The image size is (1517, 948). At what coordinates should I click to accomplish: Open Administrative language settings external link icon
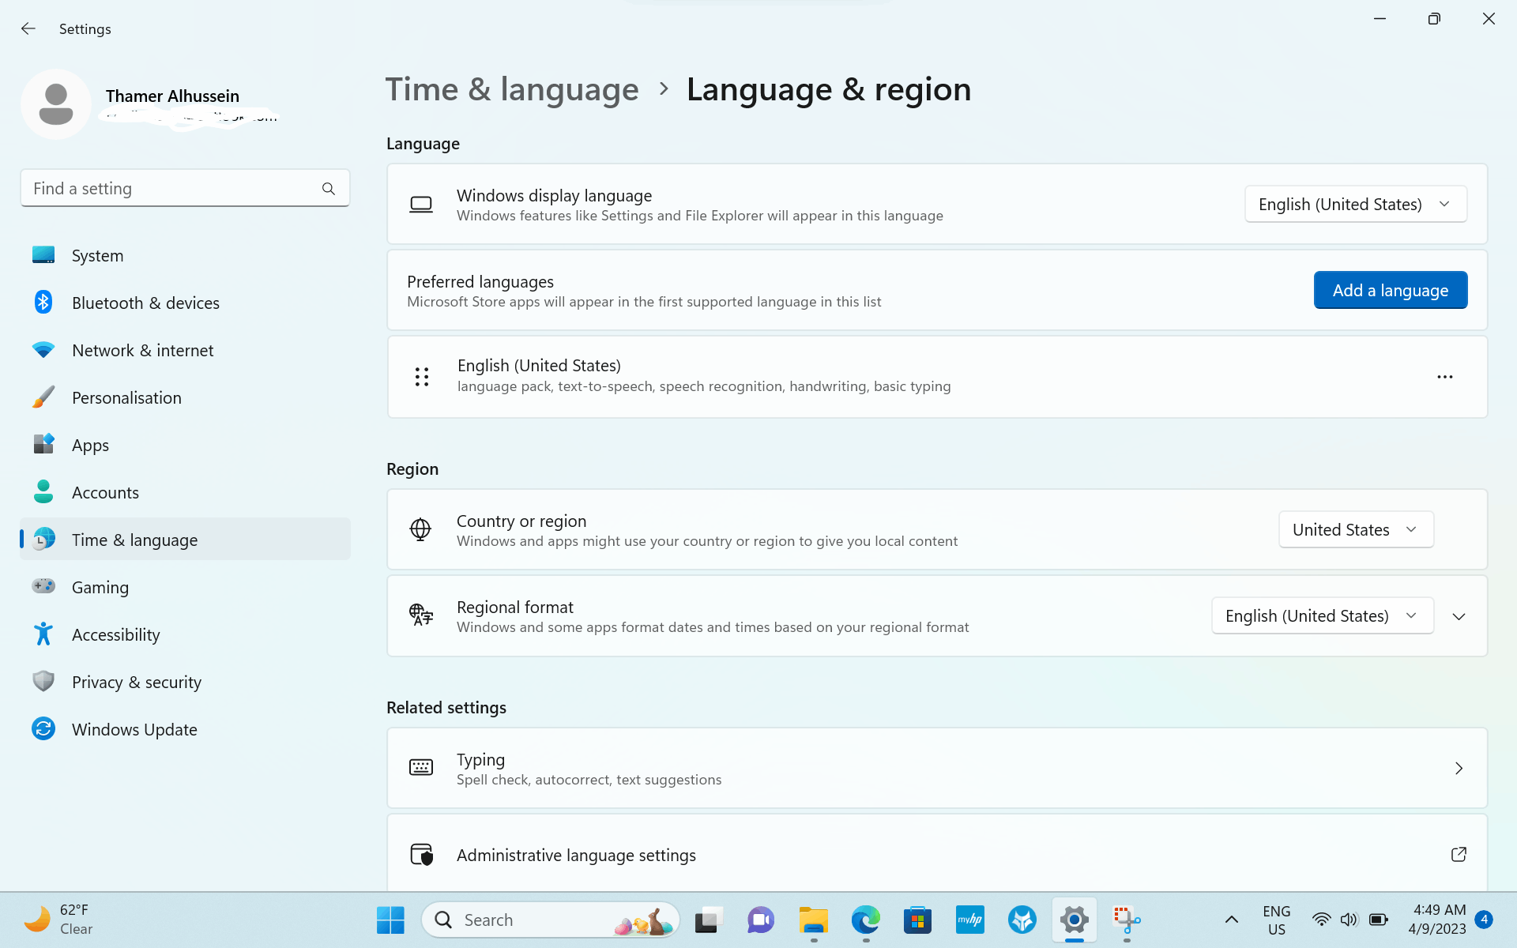click(x=1459, y=855)
